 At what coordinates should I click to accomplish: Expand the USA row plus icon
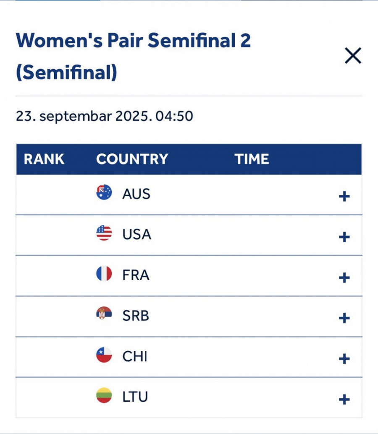(344, 237)
